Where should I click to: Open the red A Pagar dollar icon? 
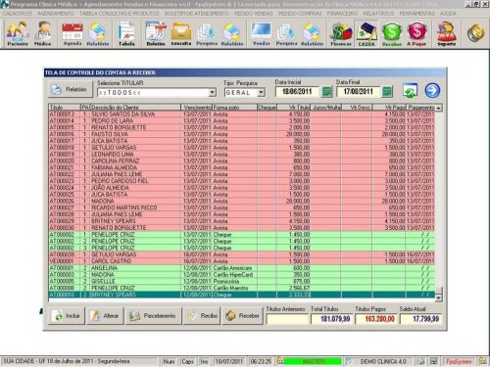[416, 33]
